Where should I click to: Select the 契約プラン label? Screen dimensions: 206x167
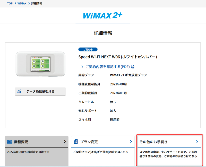coord(86,75)
